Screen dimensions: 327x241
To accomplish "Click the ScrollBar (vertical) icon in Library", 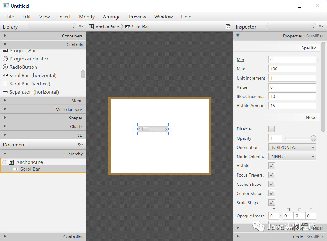I will pos(6,84).
